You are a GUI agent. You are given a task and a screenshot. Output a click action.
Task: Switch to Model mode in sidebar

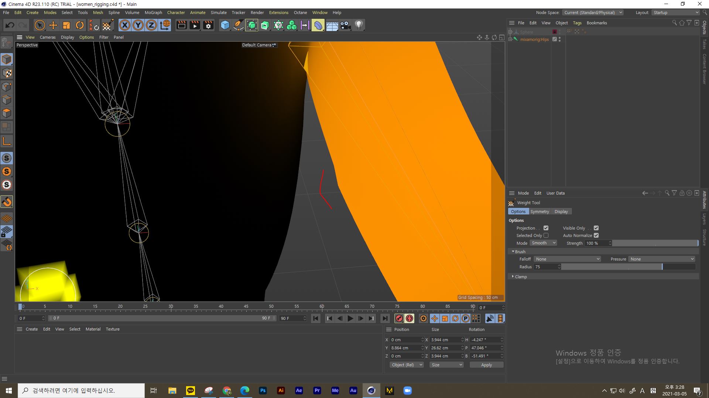click(7, 59)
